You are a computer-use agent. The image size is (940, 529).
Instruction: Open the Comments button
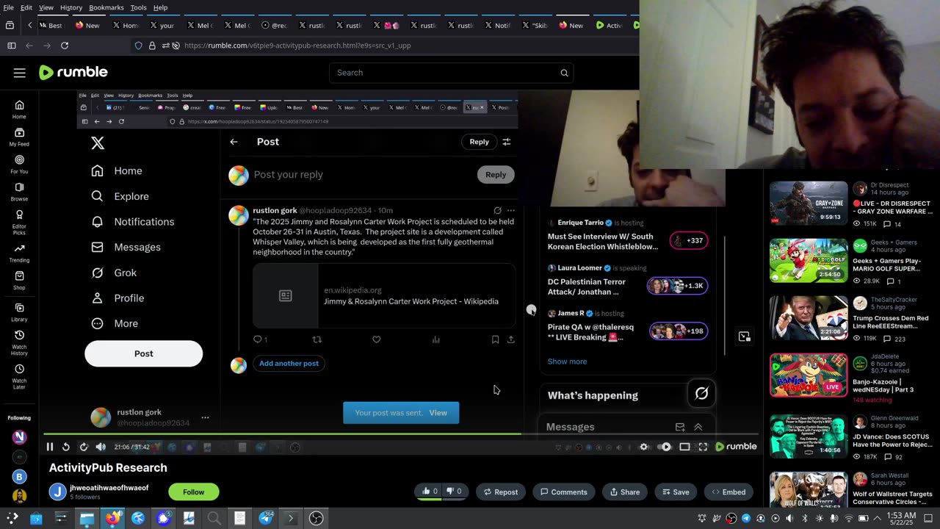(x=564, y=492)
